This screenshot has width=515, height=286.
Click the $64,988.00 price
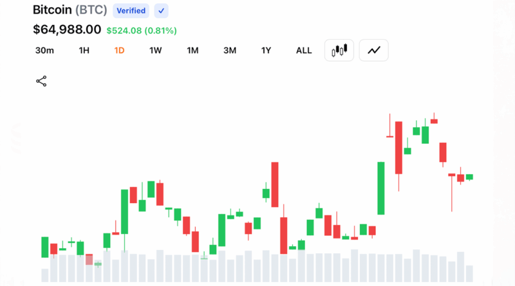67,30
